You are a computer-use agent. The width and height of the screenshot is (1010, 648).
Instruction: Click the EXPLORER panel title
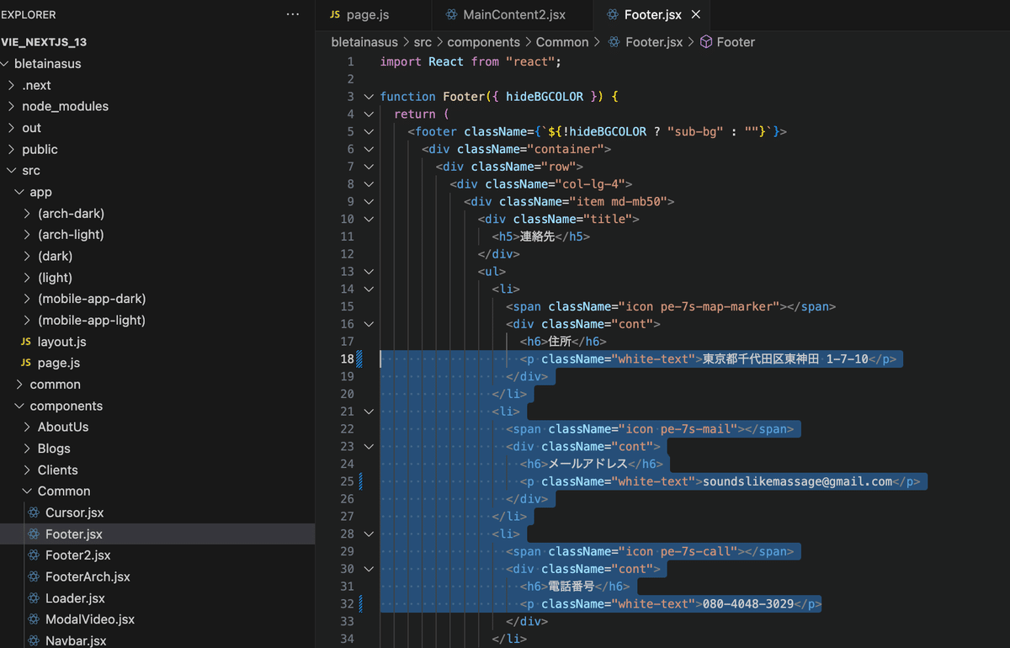[x=29, y=14]
